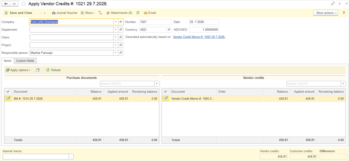
Task: Expand the ellipsis save options dropdown
Action: [x=43, y=13]
